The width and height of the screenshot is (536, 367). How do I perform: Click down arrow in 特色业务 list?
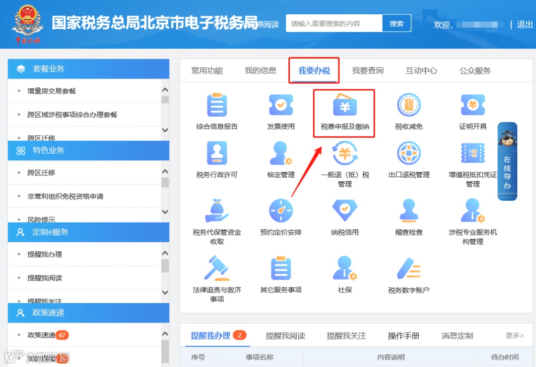coord(165,211)
